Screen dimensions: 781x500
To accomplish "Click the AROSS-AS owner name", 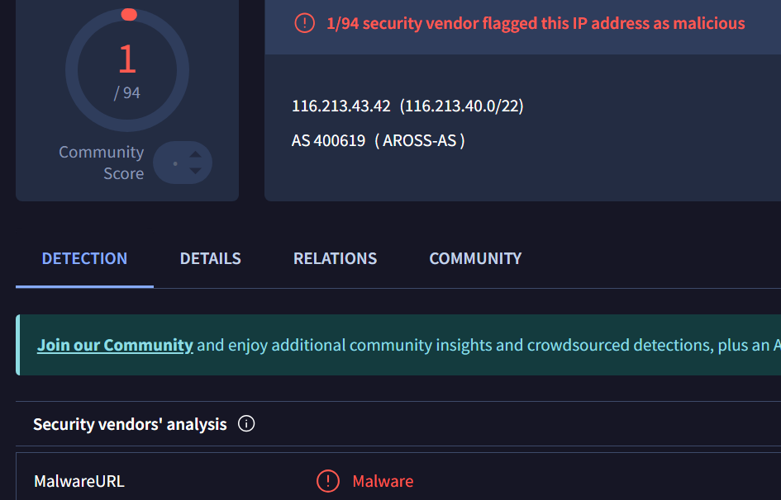I will click(420, 141).
